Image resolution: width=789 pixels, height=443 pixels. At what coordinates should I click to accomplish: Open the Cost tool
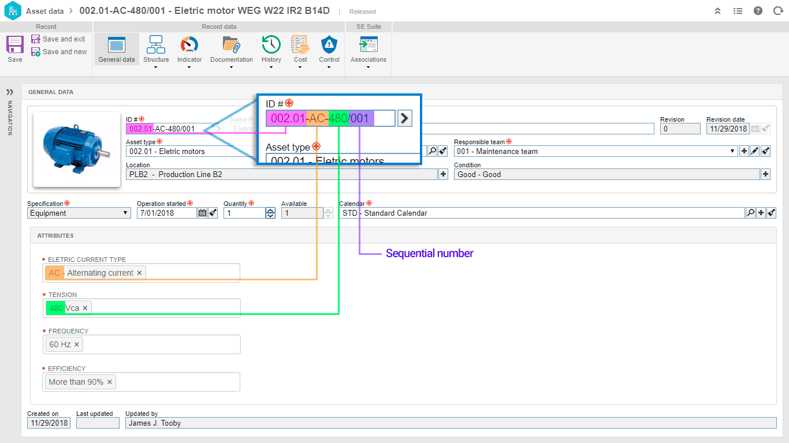(300, 50)
